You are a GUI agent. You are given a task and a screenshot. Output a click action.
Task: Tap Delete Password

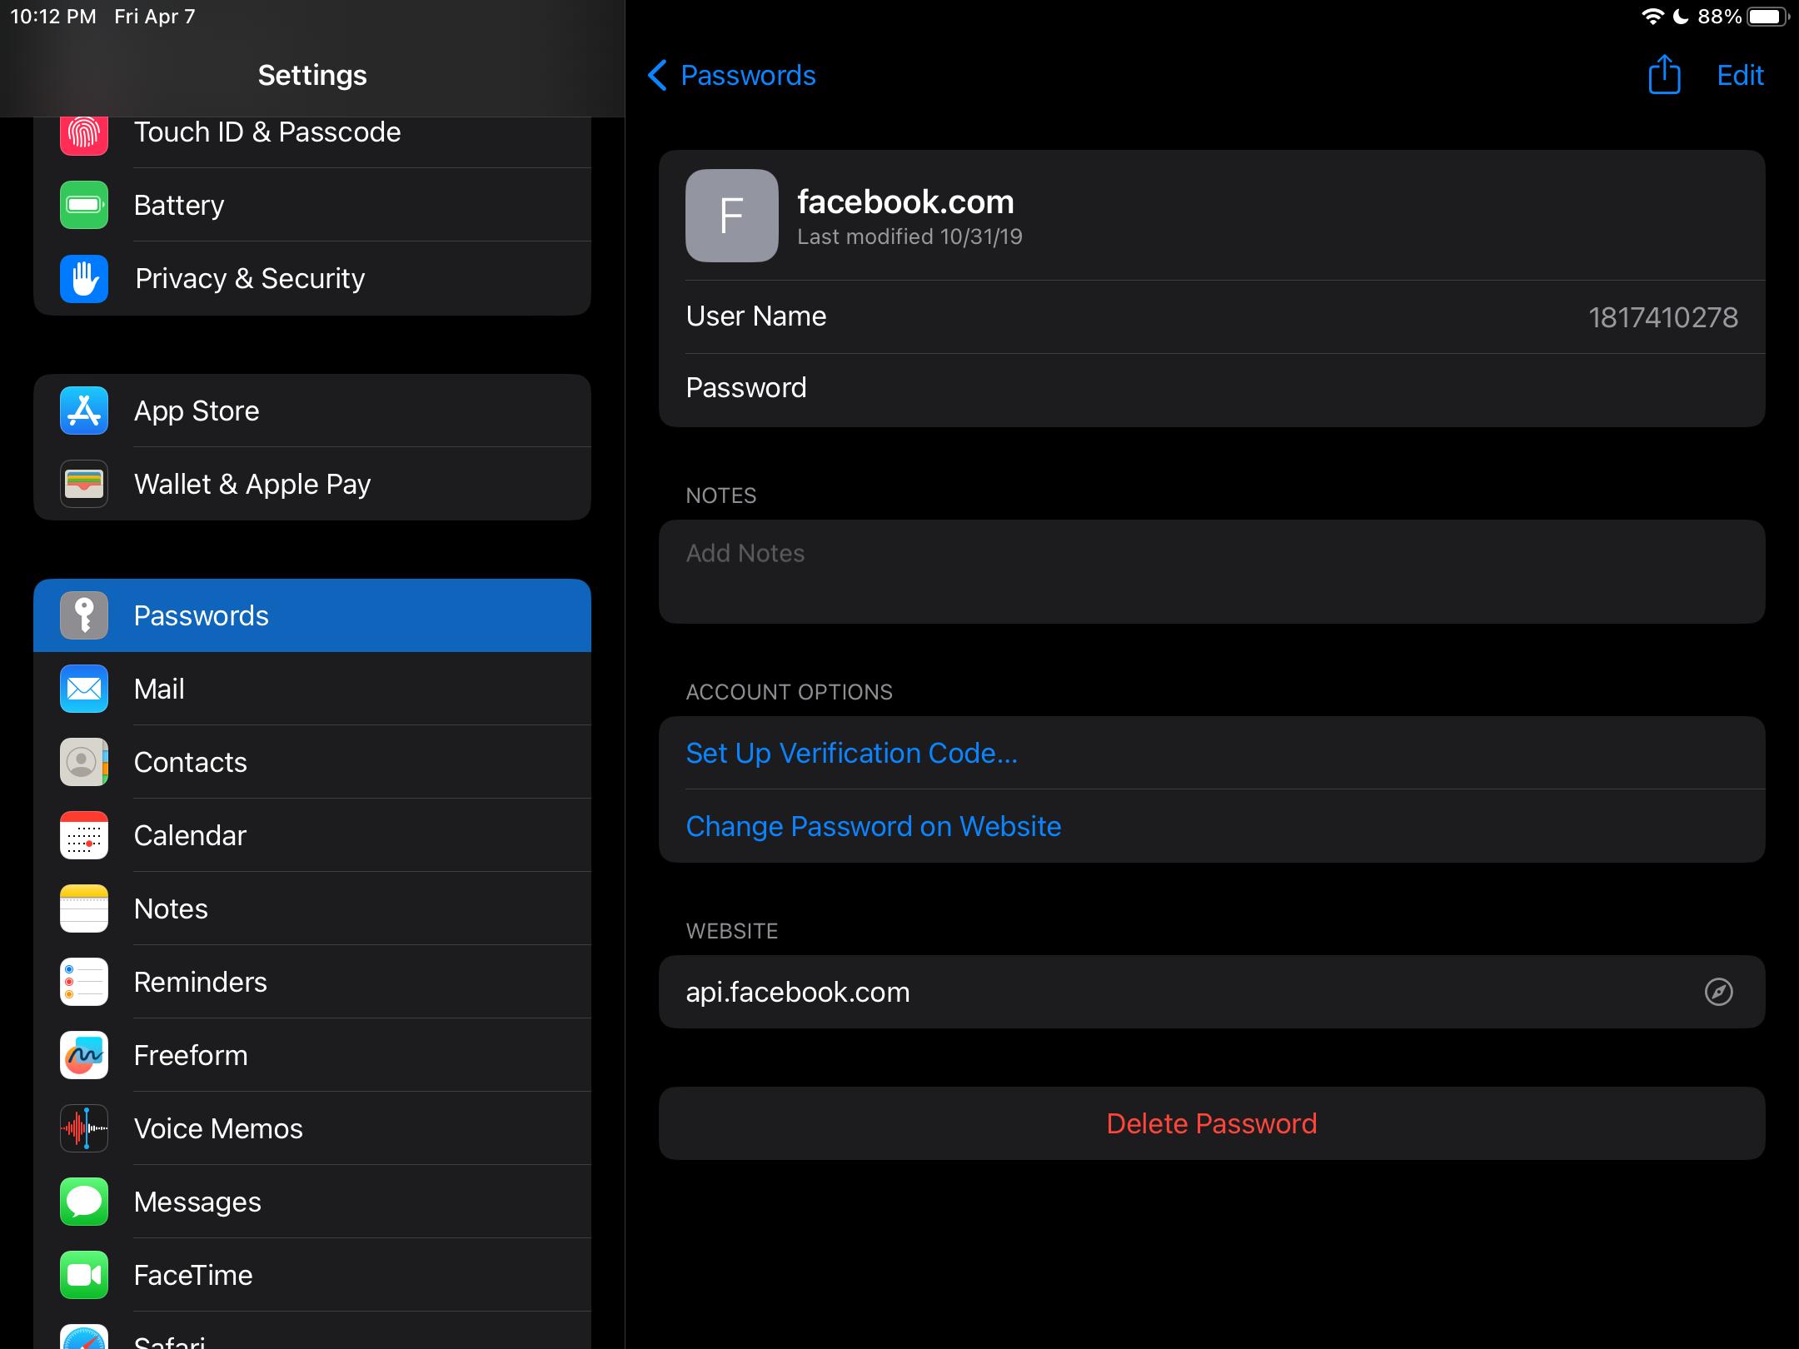1211,1123
